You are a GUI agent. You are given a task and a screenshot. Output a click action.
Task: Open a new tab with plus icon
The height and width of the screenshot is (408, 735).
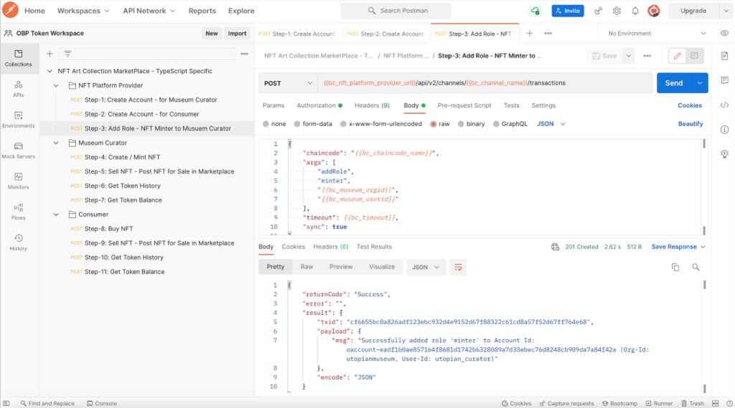click(529, 33)
